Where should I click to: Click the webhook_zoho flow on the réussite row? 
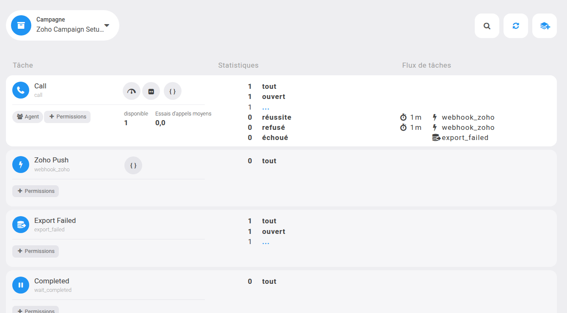[468, 117]
